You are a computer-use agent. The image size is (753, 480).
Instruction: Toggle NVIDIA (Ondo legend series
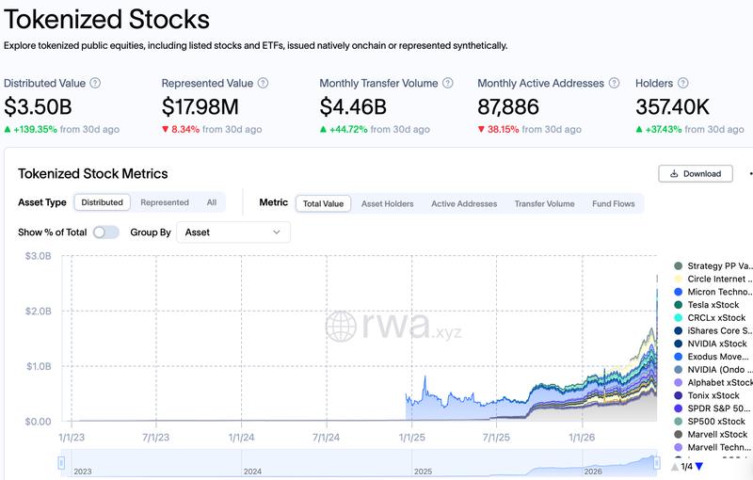[713, 370]
